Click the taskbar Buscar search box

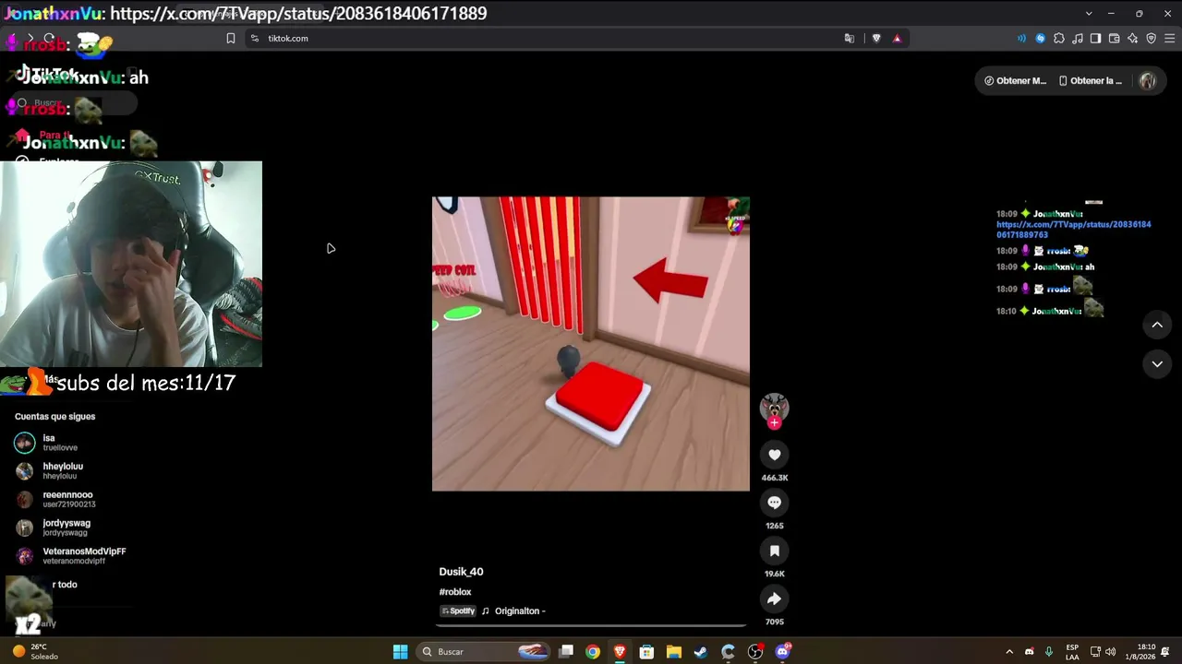(481, 652)
